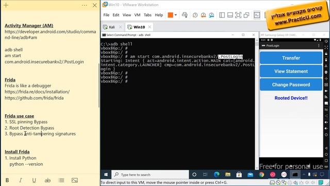Toggle bold formatting in Sticky Notes

pos(7,180)
